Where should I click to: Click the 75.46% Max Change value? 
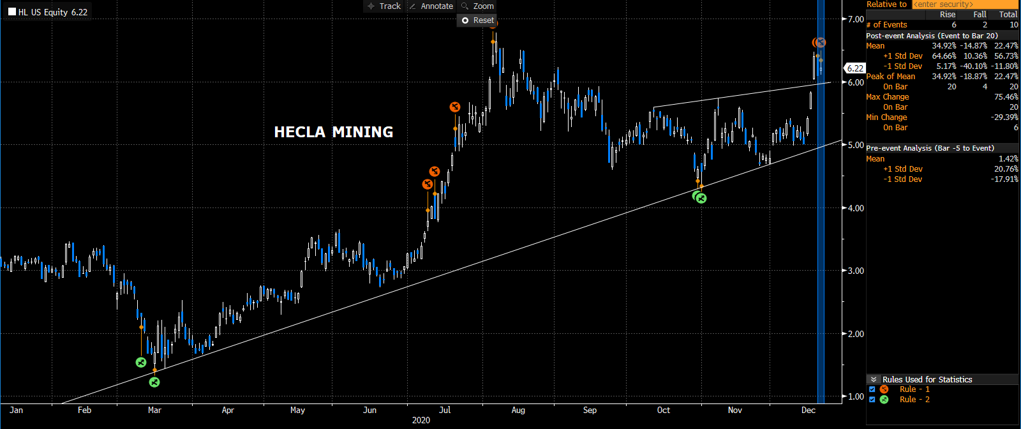click(x=1006, y=97)
